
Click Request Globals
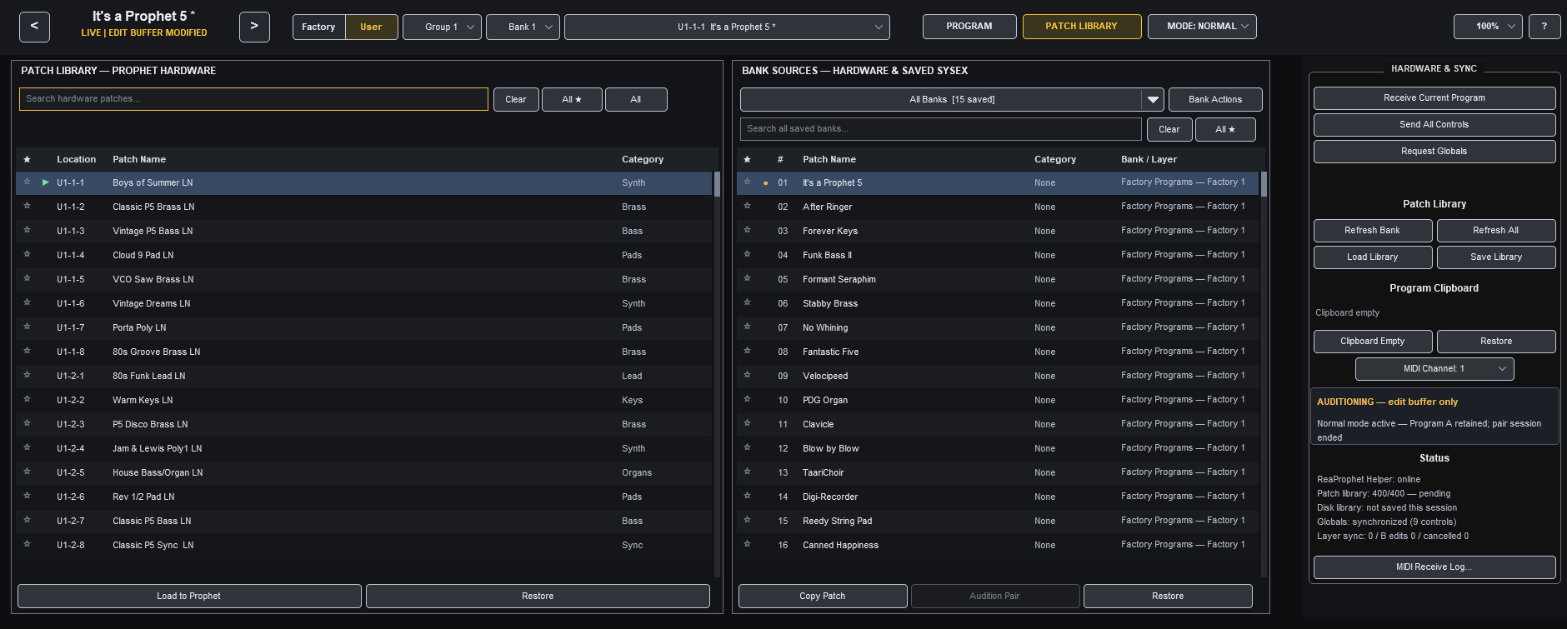click(1434, 151)
